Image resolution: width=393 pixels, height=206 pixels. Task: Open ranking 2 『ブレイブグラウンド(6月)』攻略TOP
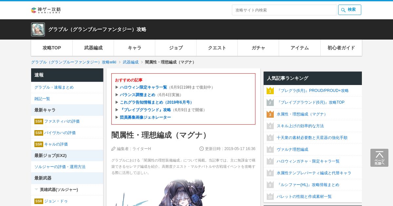click(x=311, y=102)
